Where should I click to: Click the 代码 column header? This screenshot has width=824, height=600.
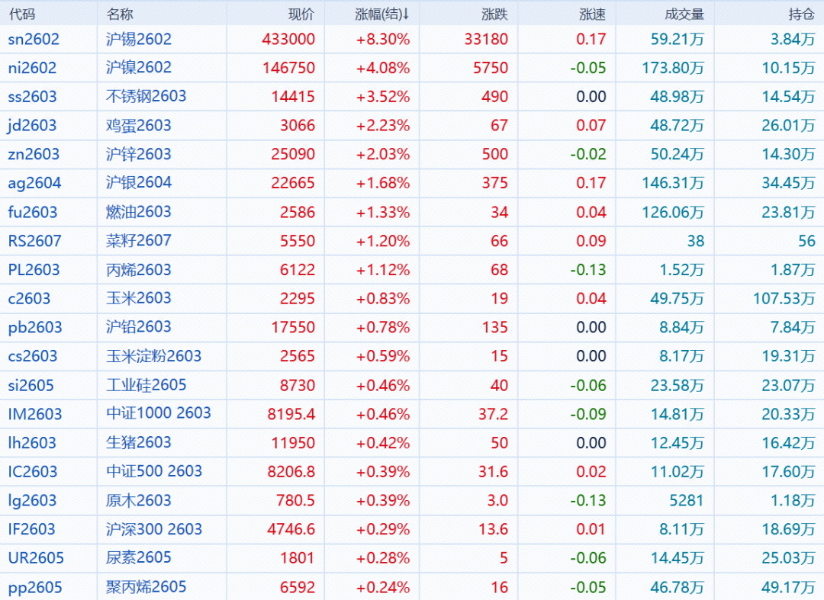click(x=21, y=14)
